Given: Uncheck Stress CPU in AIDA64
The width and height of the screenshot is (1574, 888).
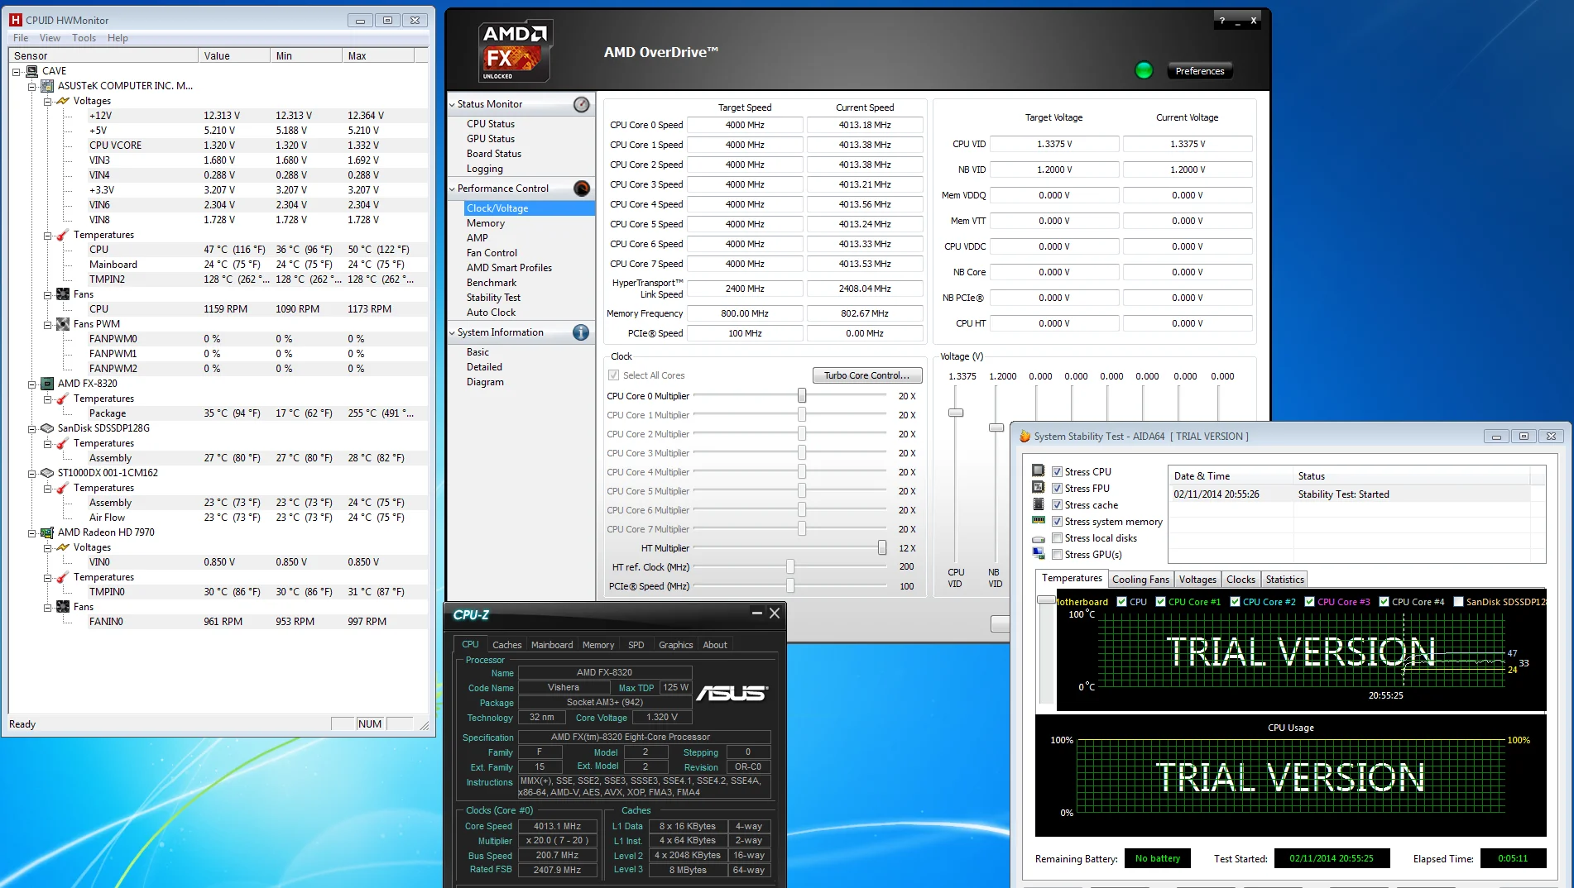Looking at the screenshot, I should click(1057, 472).
